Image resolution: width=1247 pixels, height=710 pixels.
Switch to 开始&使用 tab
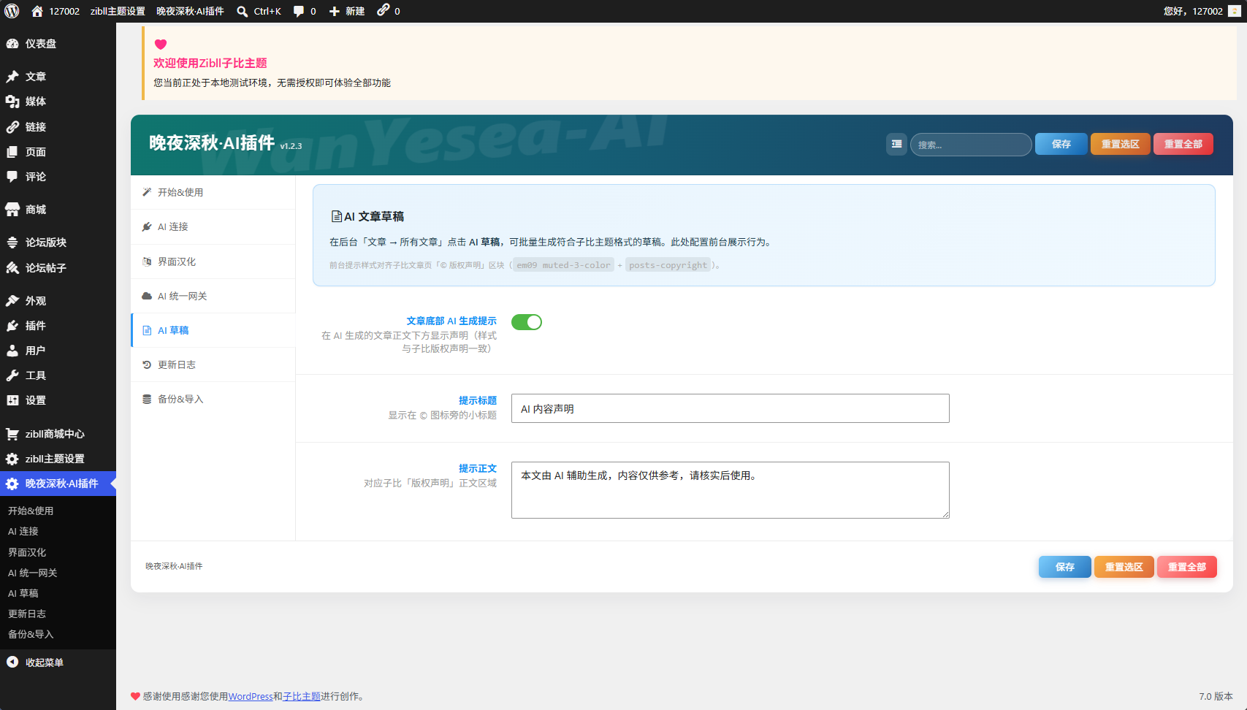(x=213, y=193)
